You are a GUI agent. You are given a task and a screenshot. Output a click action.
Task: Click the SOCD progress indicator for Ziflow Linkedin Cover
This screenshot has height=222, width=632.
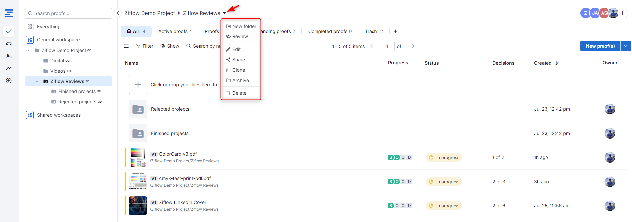coord(400,206)
